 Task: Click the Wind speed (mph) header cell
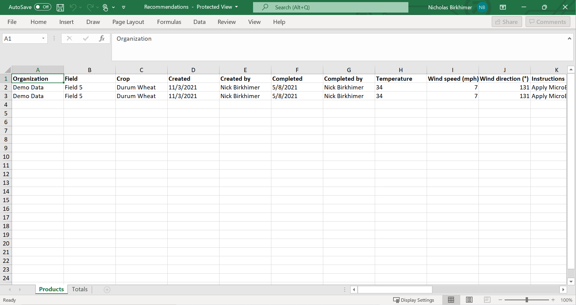point(453,79)
